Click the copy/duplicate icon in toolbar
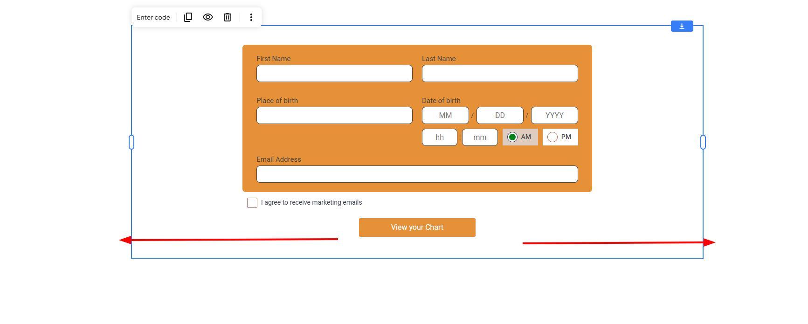The height and width of the screenshot is (324, 808). [188, 17]
